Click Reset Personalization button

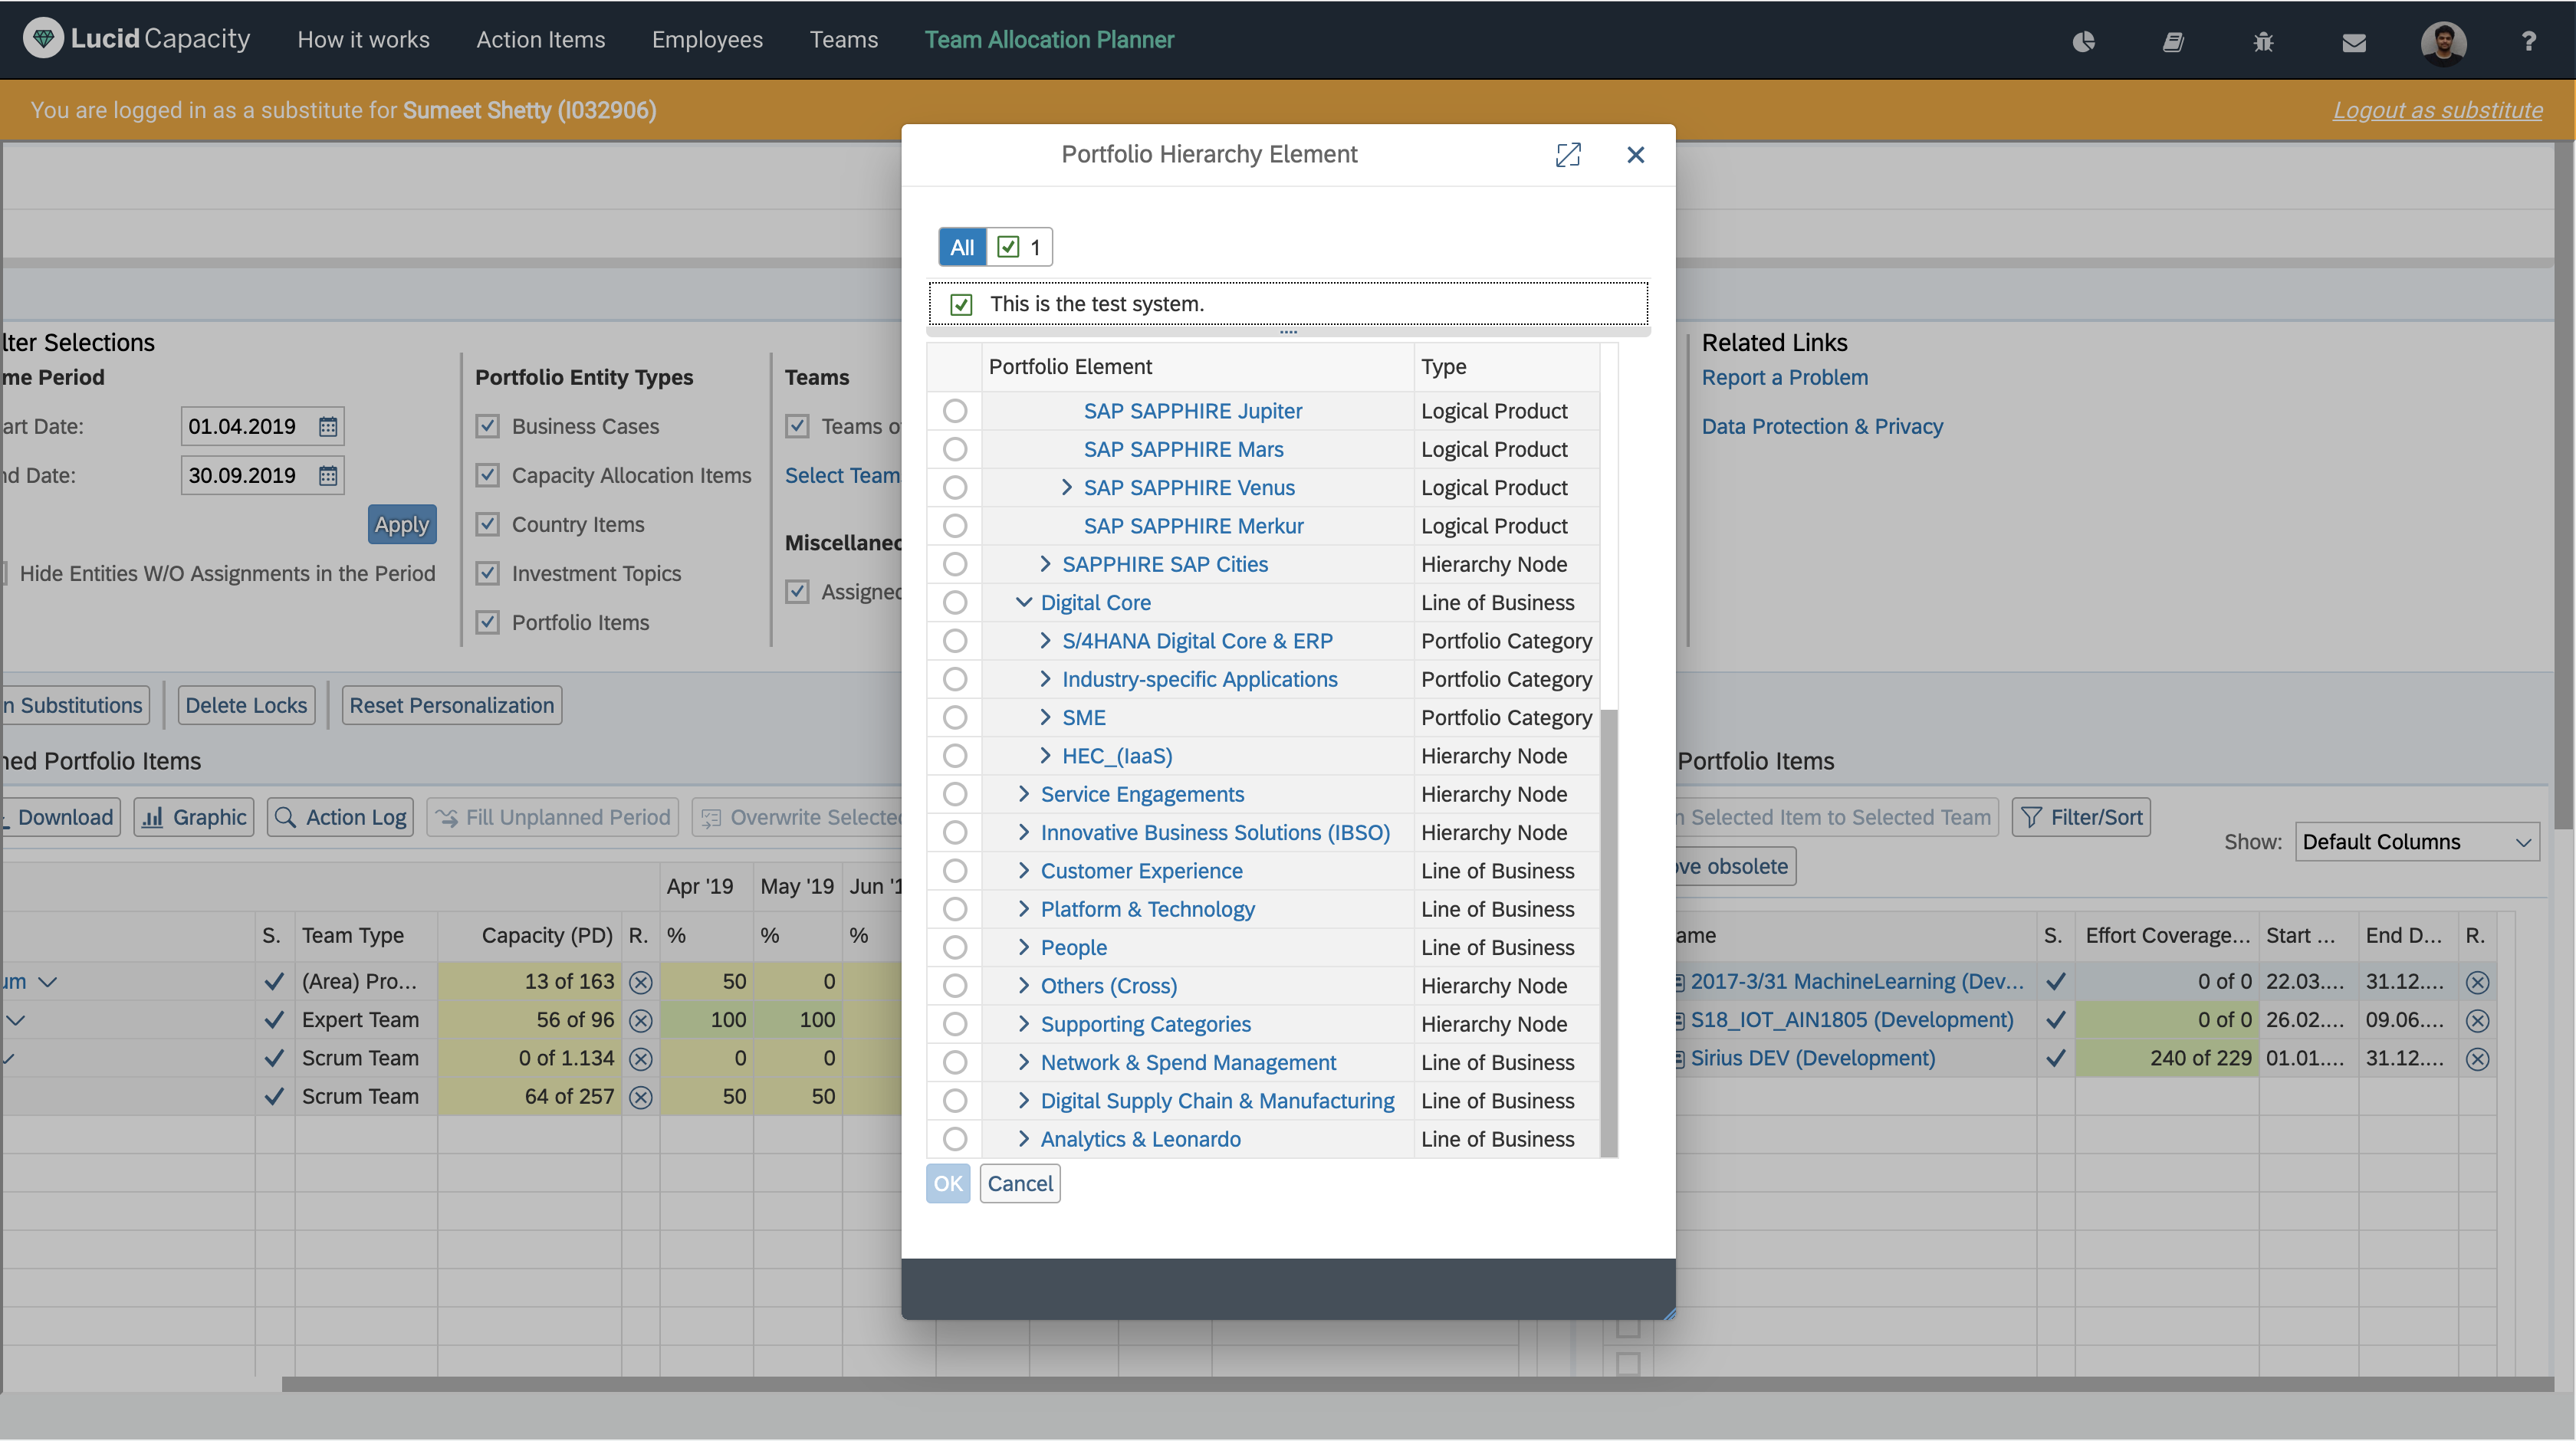point(451,706)
